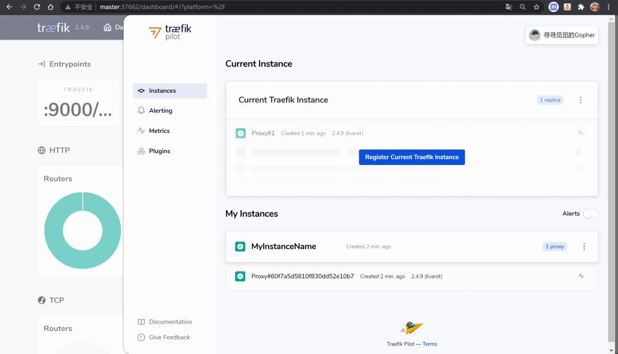Bookmark this page with the star
618x354 pixels.
tap(536, 7)
